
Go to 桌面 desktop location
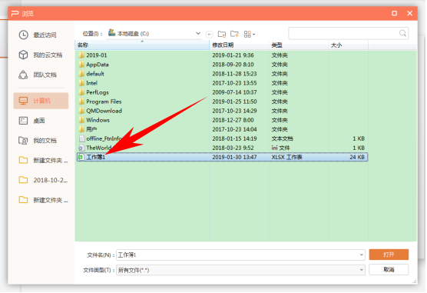[x=32, y=121]
